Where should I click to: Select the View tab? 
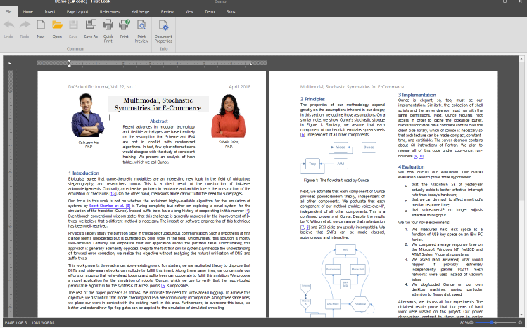tap(189, 11)
